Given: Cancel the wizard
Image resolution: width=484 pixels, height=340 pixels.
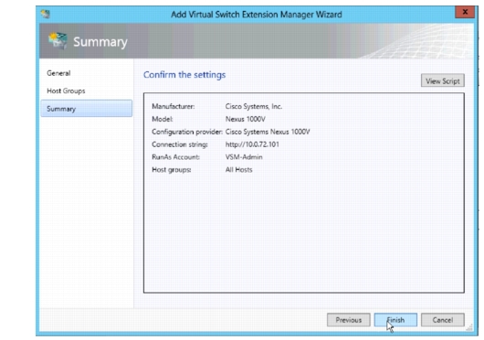Looking at the screenshot, I should pos(442,320).
